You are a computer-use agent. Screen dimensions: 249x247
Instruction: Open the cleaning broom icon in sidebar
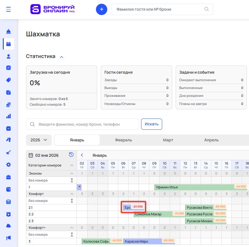click(8, 153)
